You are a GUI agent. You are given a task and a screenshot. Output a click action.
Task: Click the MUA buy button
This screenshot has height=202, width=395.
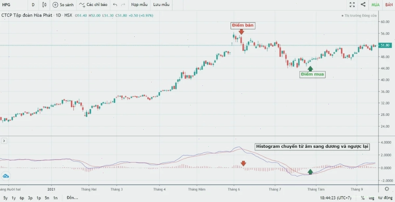tap(376, 5)
